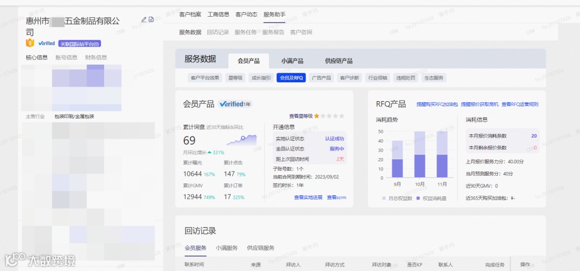Switch to 供应链服务 tab under 回访记录
The image size is (580, 271).
click(x=261, y=248)
